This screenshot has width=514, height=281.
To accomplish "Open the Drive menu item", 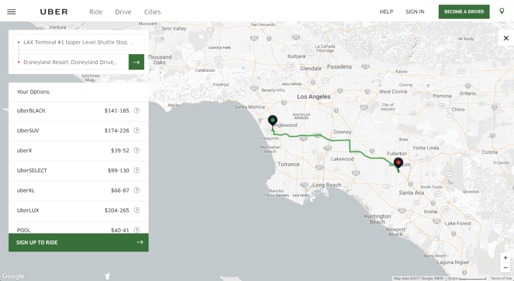I will click(x=123, y=12).
